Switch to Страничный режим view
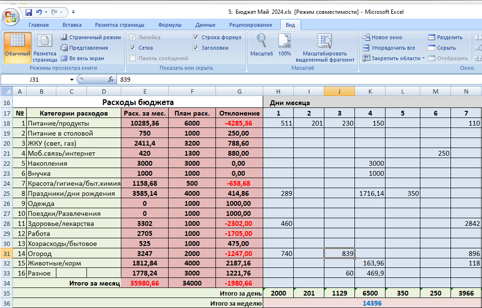Screen dimensions: 482x308 click(x=91, y=37)
